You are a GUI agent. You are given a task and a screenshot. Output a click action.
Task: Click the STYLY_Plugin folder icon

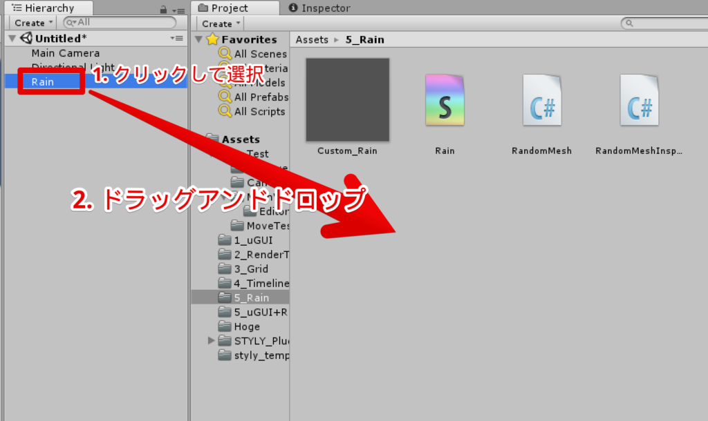click(x=225, y=340)
